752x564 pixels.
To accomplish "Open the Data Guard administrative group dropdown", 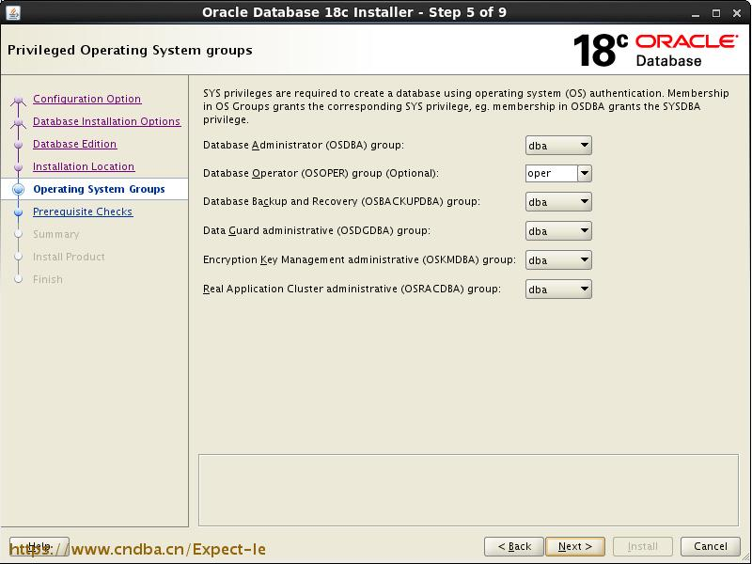I will pyautogui.click(x=584, y=230).
